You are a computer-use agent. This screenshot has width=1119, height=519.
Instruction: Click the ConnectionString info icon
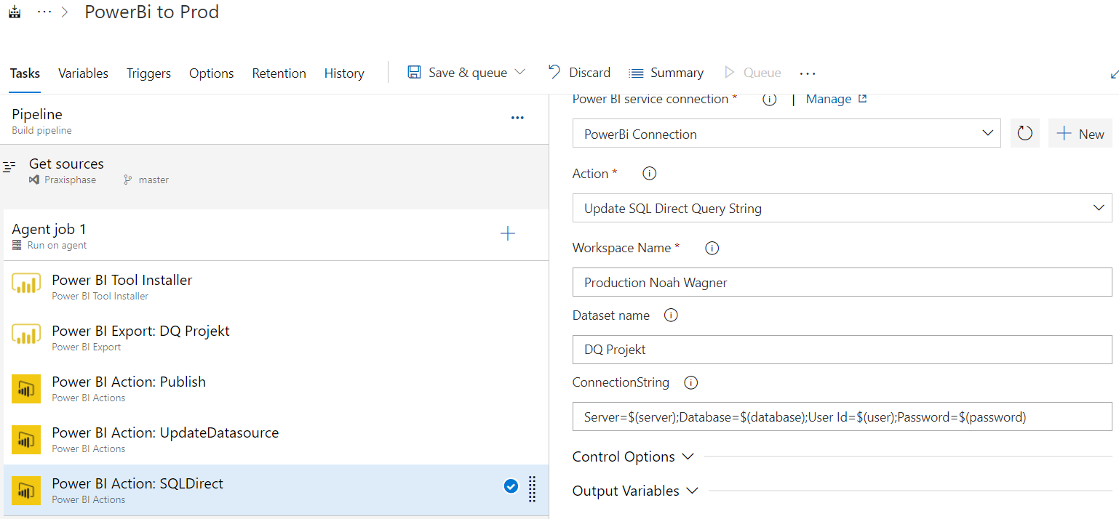pos(690,382)
